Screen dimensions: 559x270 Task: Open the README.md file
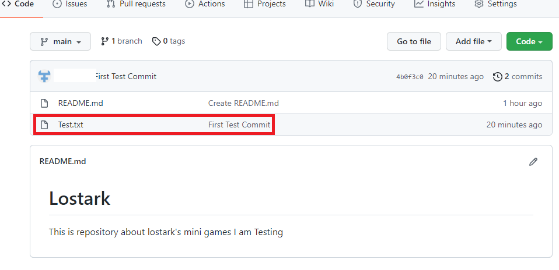click(81, 104)
